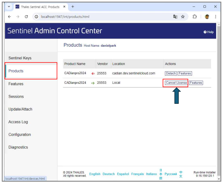Select Products in the sidebar
Viewport: 222px width, 182px height.
point(31,71)
